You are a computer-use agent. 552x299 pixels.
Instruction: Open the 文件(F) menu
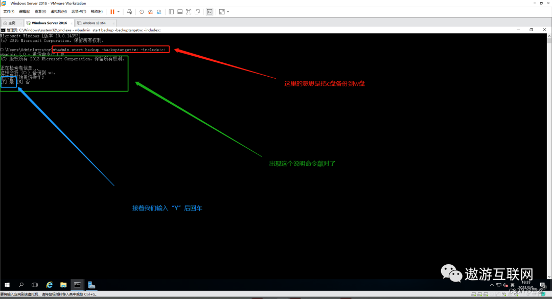tap(9, 12)
